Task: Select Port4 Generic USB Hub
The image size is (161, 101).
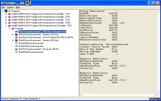Action: tap(38, 40)
